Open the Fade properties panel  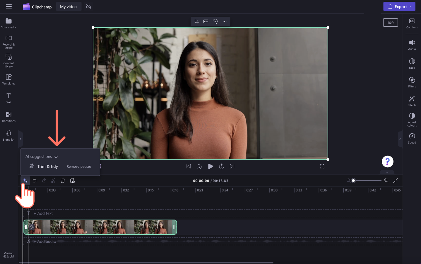point(412,64)
